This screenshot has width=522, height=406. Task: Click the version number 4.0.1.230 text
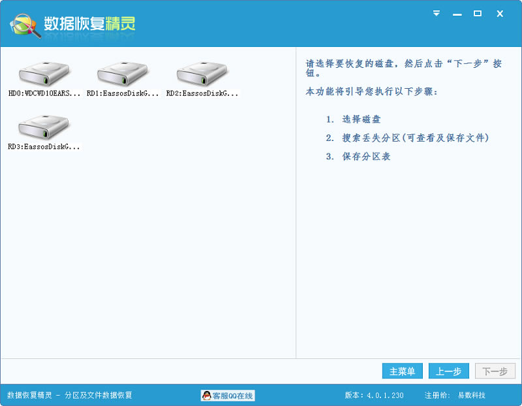pyautogui.click(x=384, y=396)
